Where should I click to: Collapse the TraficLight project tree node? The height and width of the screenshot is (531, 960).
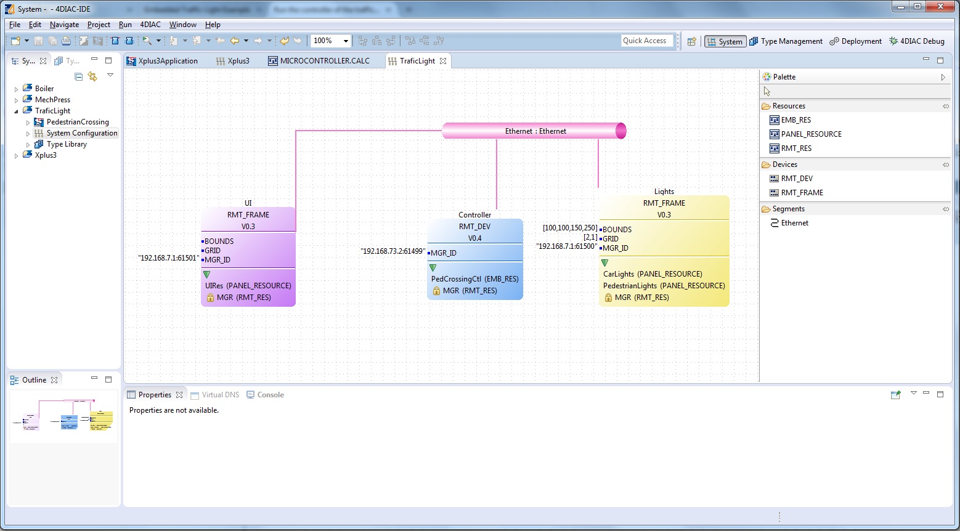16,111
